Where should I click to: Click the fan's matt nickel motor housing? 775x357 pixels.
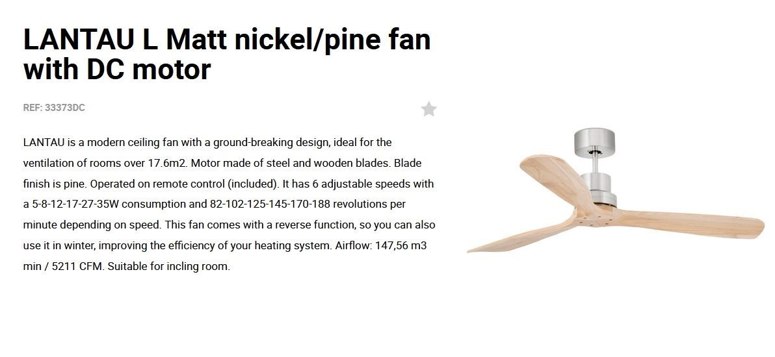599,189
